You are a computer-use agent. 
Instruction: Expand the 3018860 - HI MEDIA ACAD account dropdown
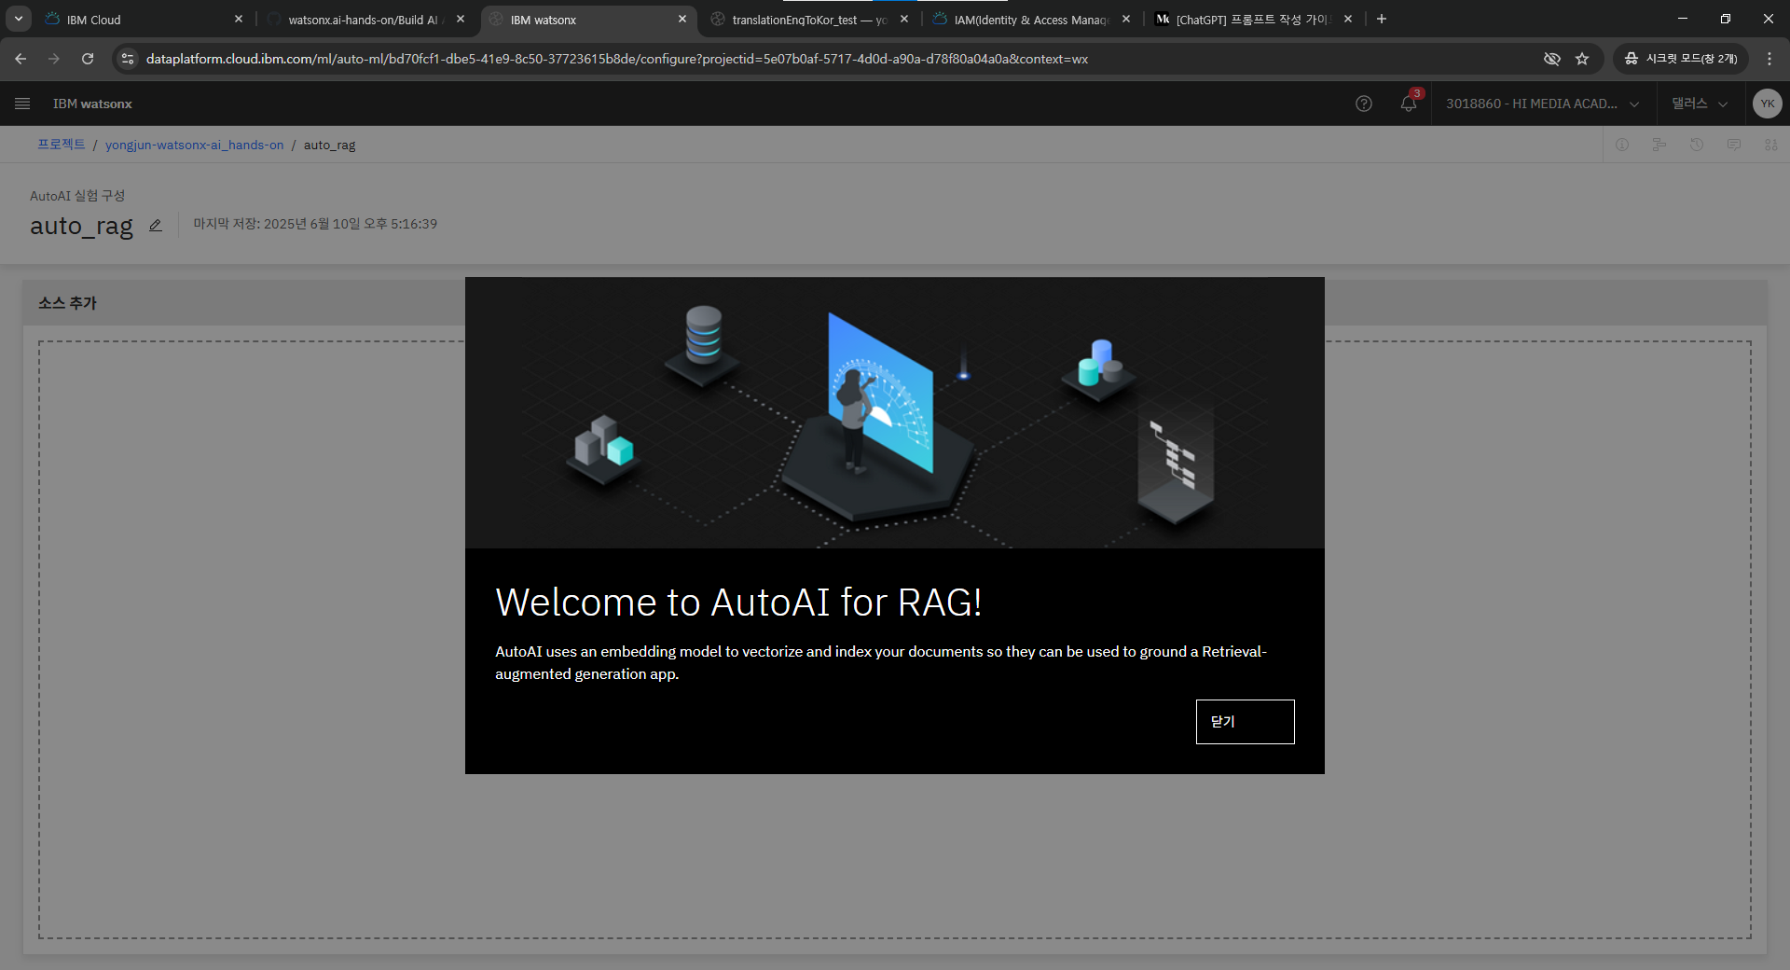point(1543,104)
